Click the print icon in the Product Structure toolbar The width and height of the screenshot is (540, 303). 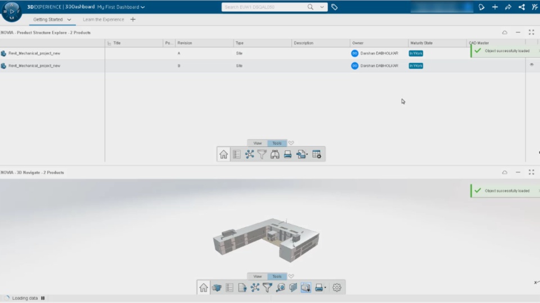pos(287,154)
